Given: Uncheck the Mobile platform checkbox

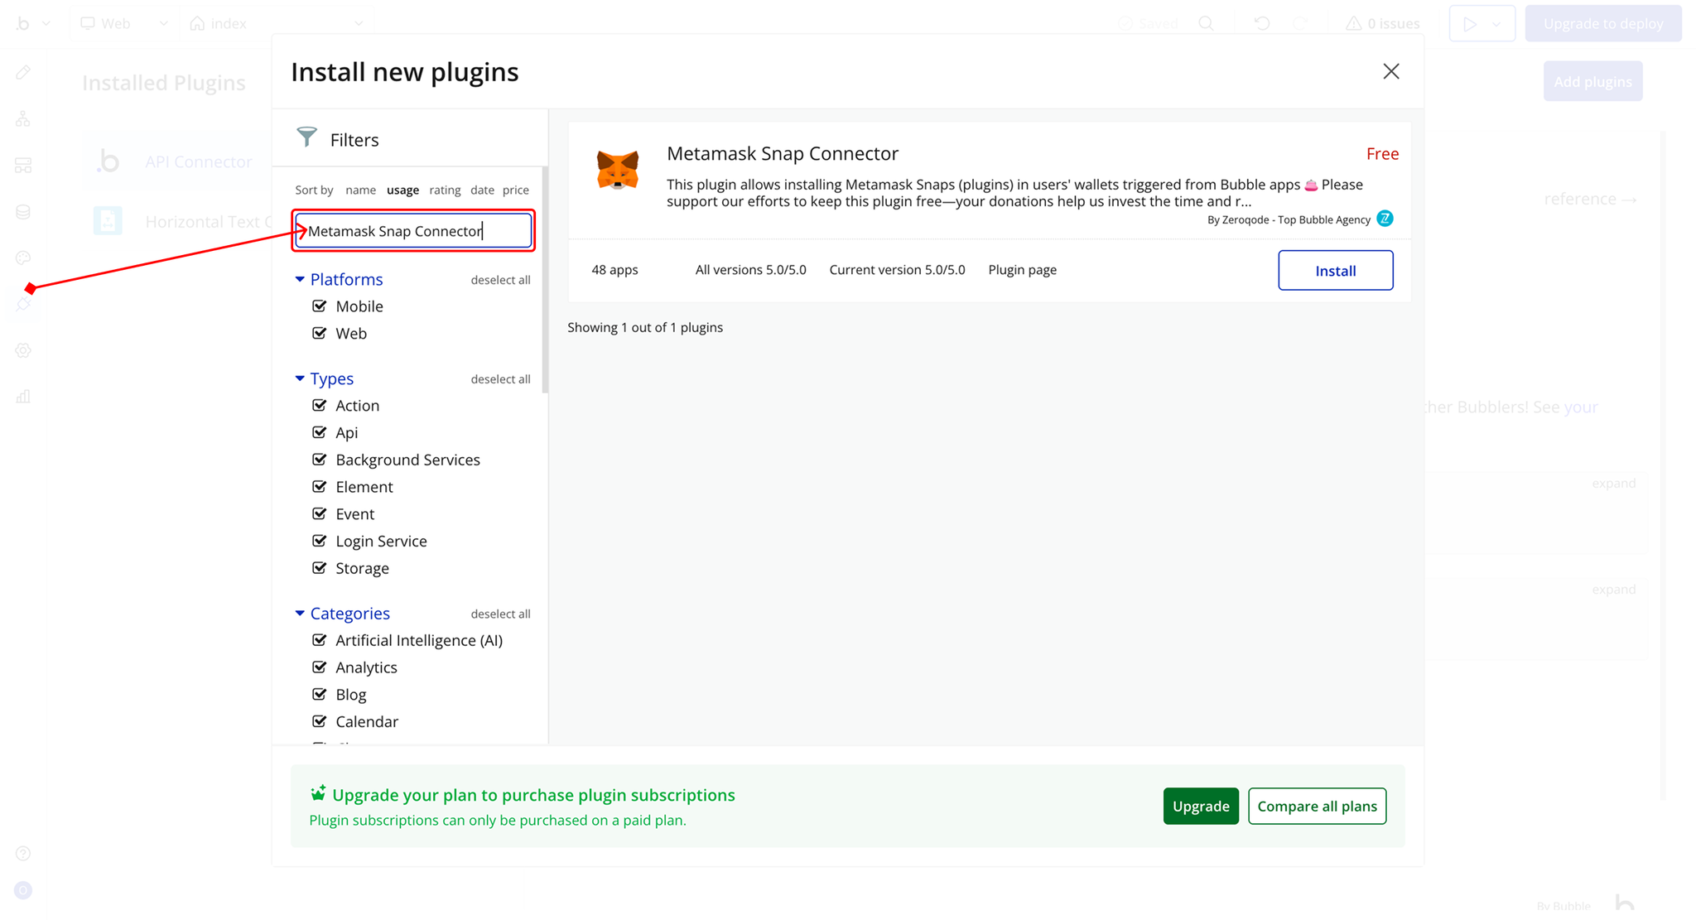Looking at the screenshot, I should click(x=320, y=306).
